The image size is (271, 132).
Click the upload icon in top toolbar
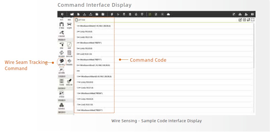coord(91,14)
